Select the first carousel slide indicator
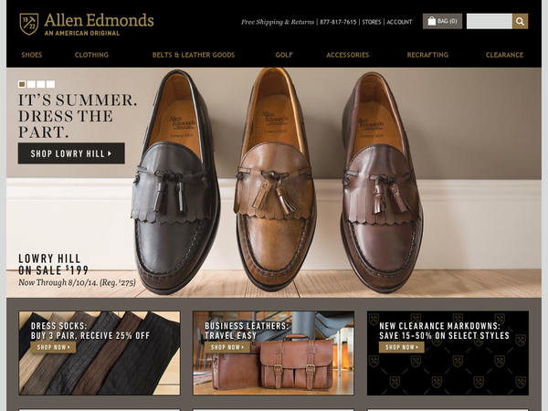548x411 pixels. 22,84
